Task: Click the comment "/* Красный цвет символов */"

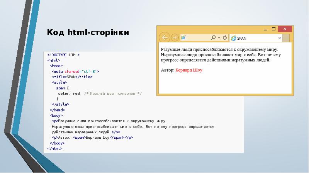Action: pyautogui.click(x=113, y=94)
